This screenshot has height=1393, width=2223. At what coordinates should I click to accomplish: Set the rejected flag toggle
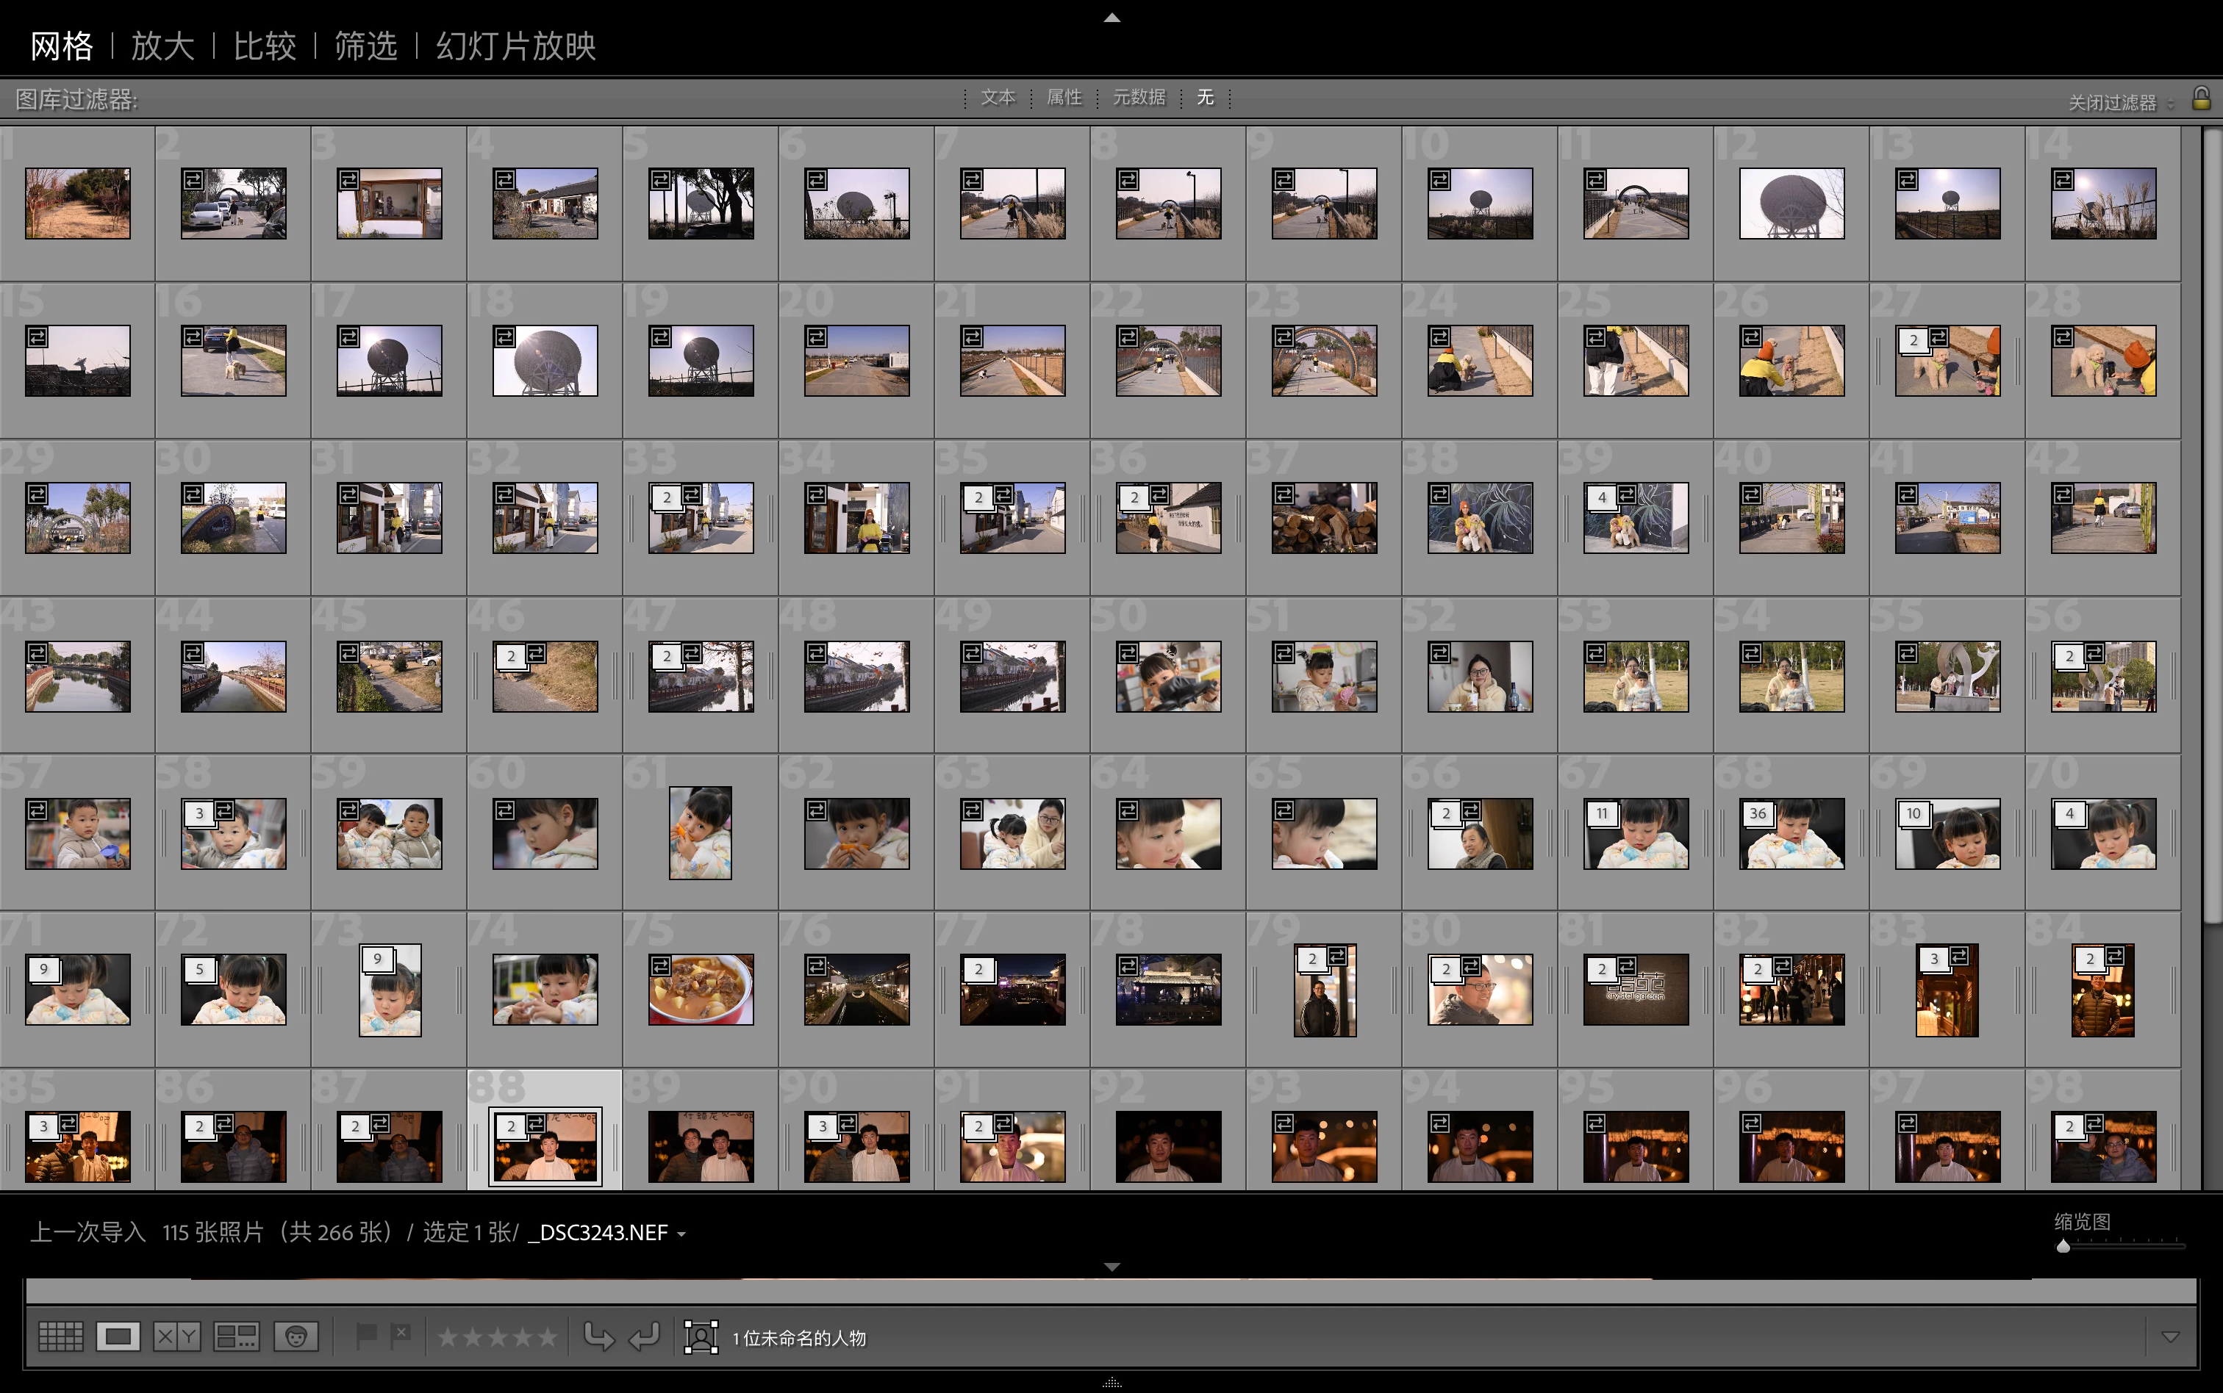401,1335
